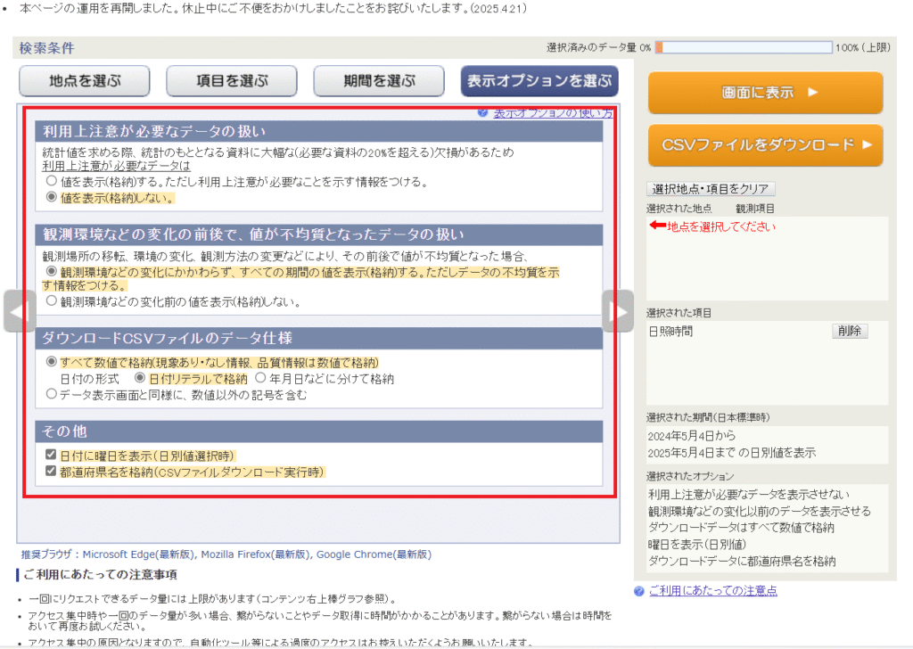This screenshot has height=649, width=913.
Task: Click the info icon beside ご利用にあたっての注意点
Action: pyautogui.click(x=638, y=591)
